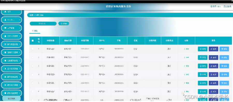Click 删除 on the 住址5 row

click(224, 83)
